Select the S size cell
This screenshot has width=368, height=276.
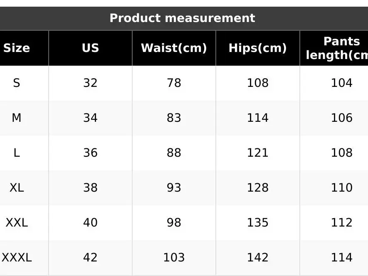(17, 83)
